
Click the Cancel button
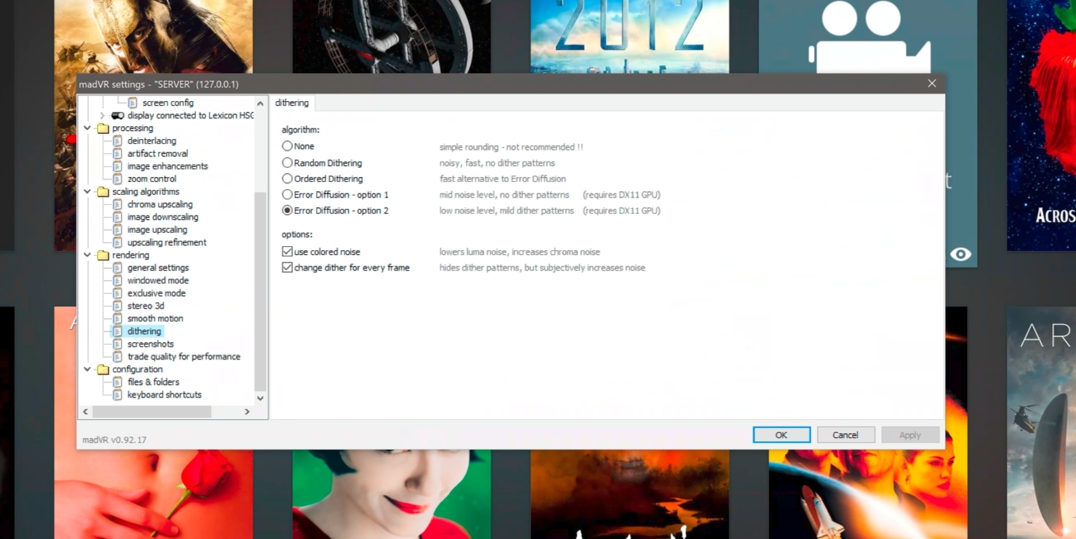coord(845,435)
